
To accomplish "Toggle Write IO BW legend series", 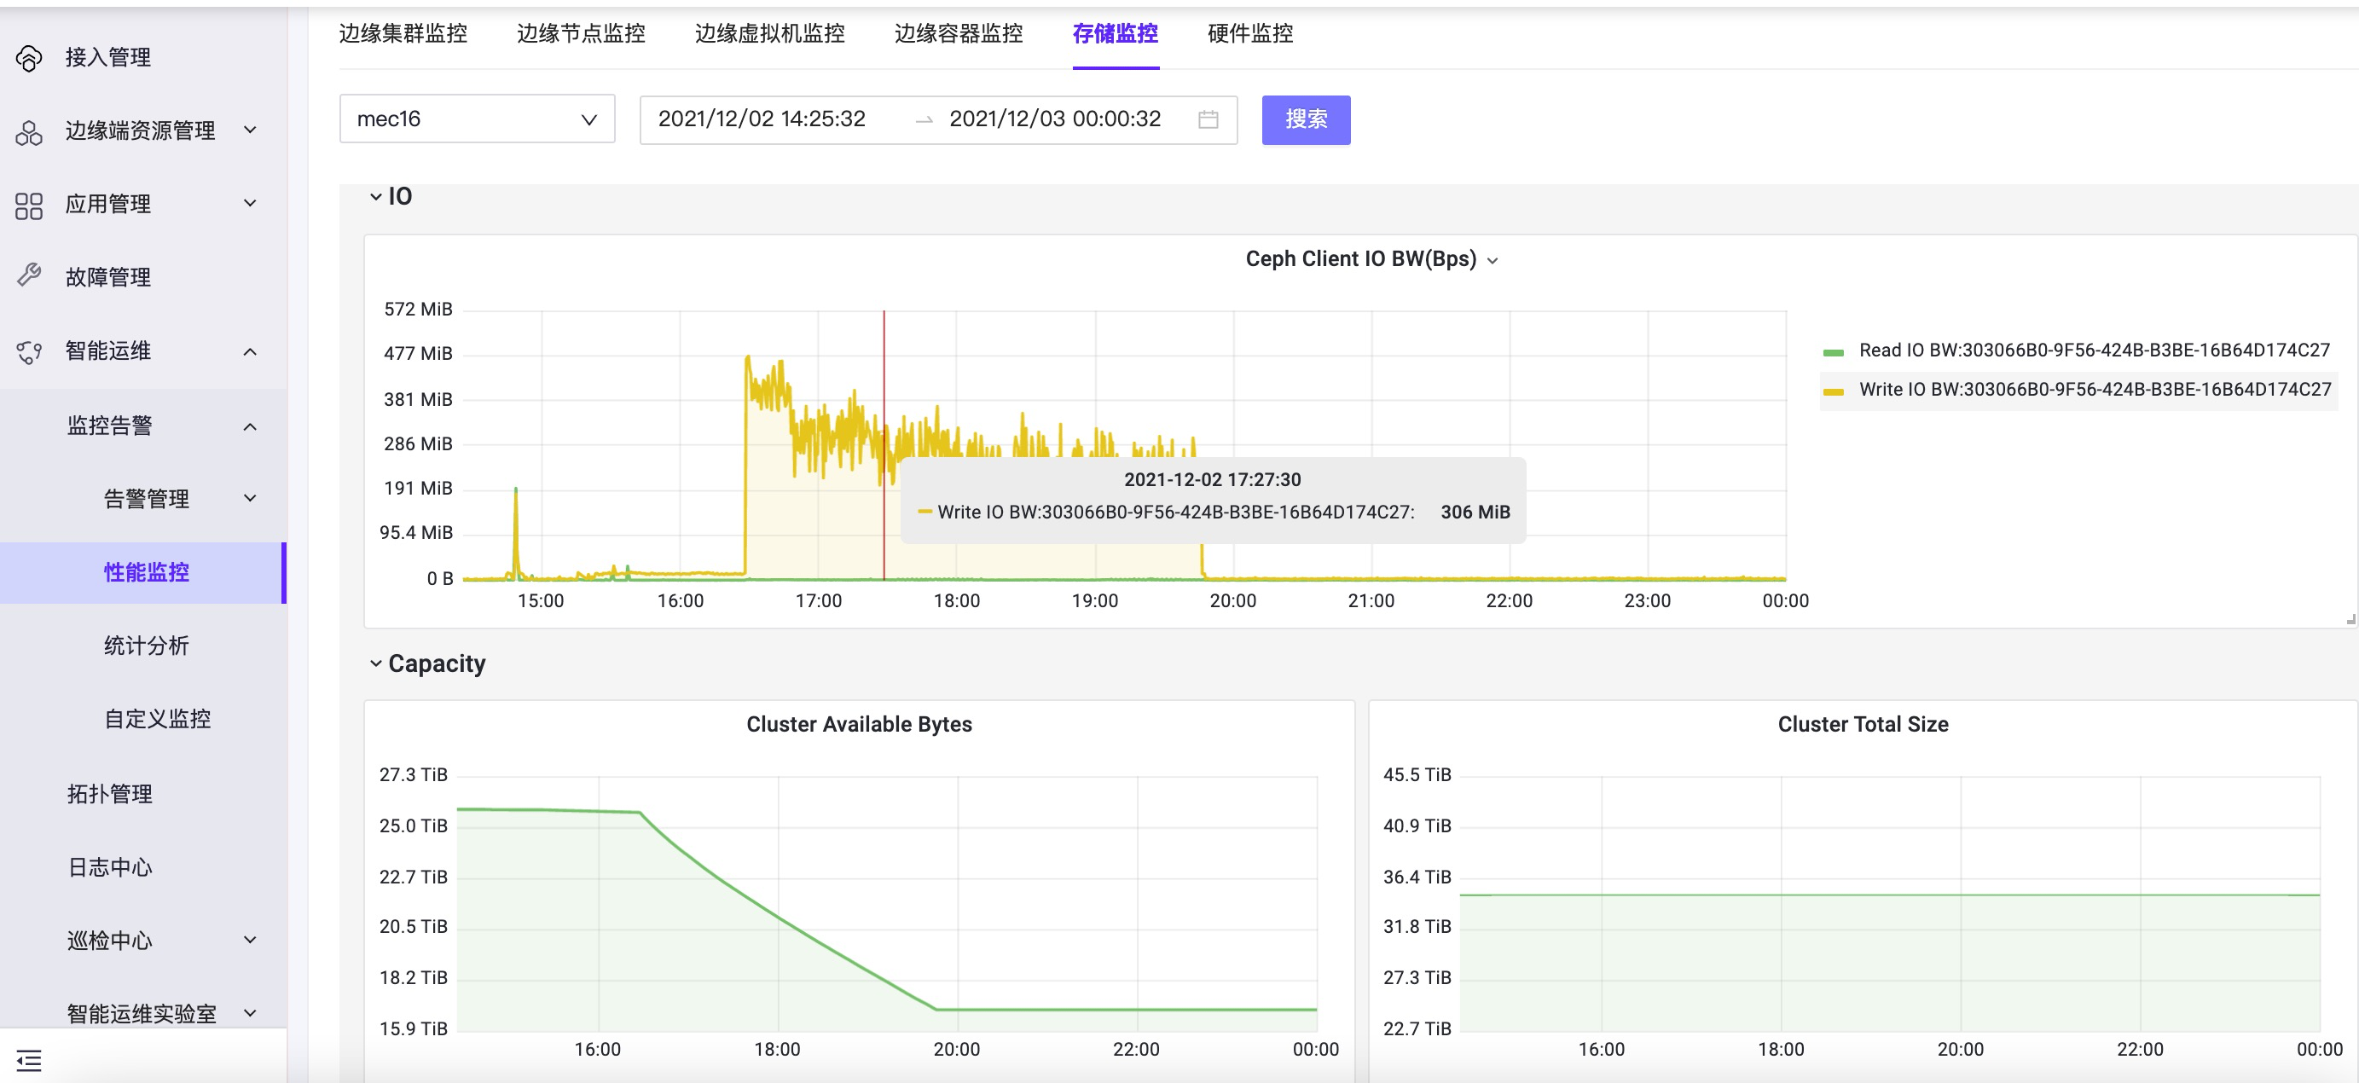I will 2094,390.
